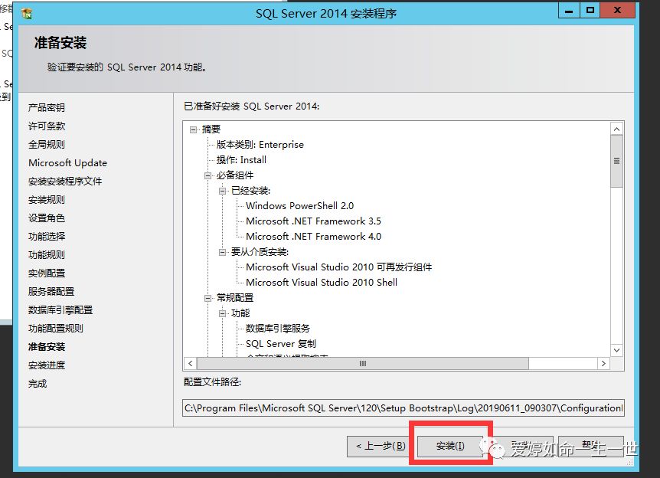Select Windows PowerShell 2.0 entry
This screenshot has height=478, width=660.
tap(299, 206)
